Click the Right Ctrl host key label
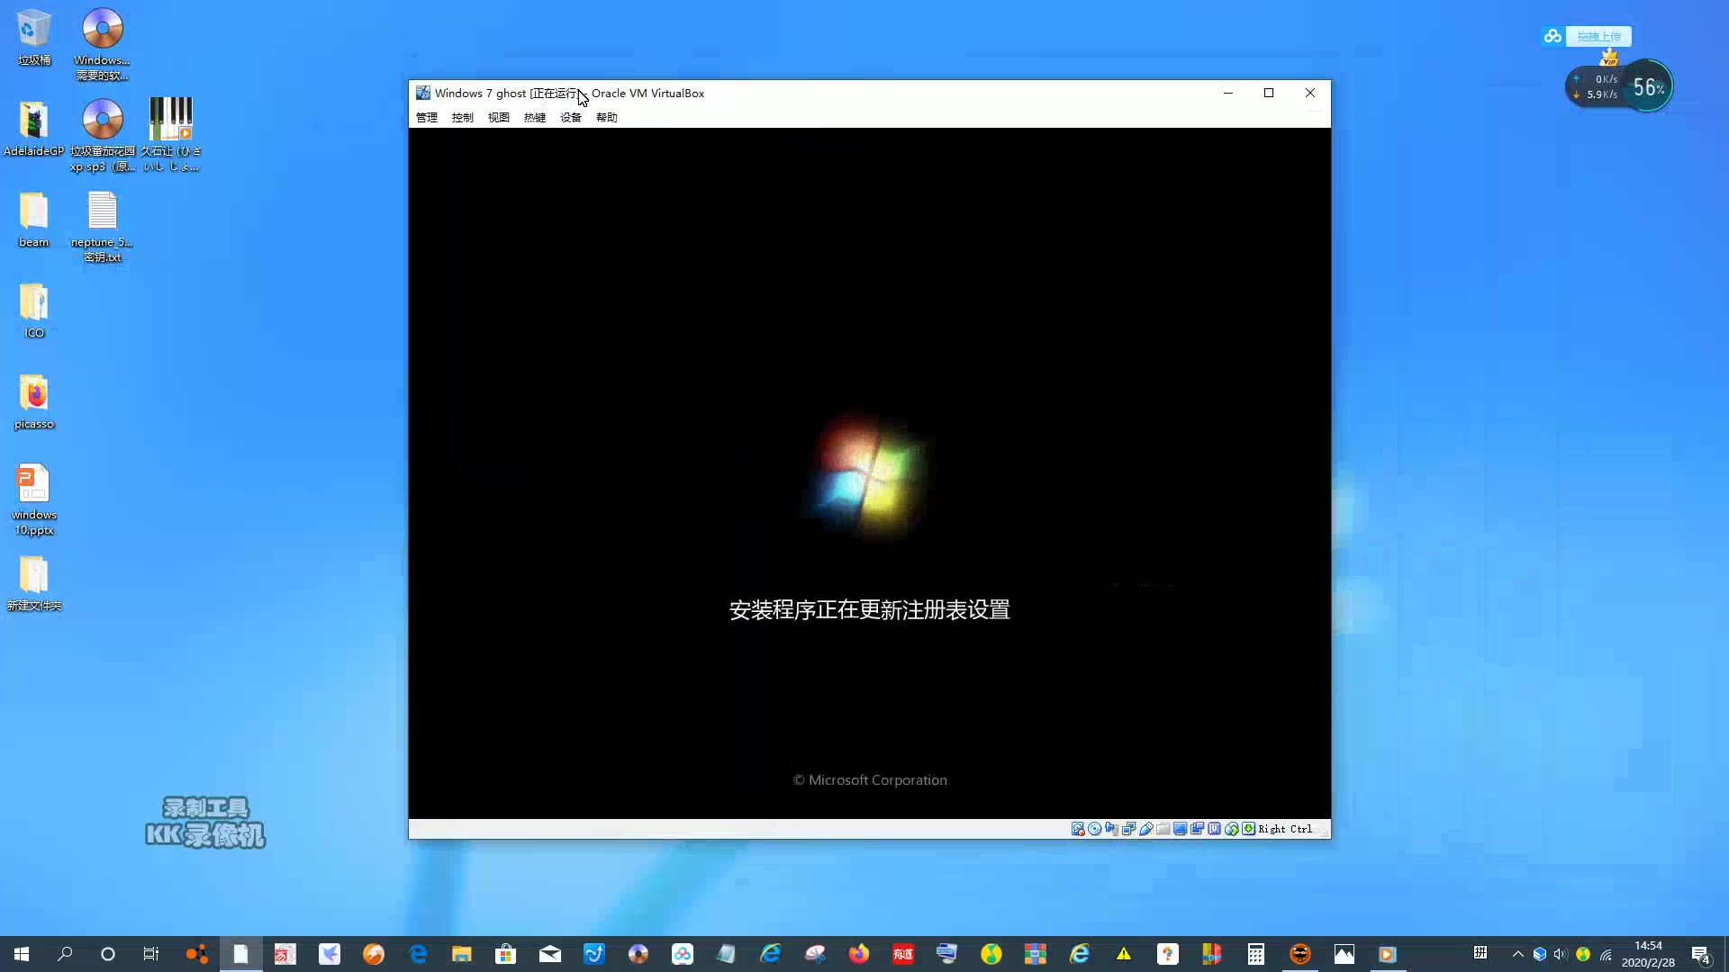This screenshot has height=972, width=1729. point(1285,829)
